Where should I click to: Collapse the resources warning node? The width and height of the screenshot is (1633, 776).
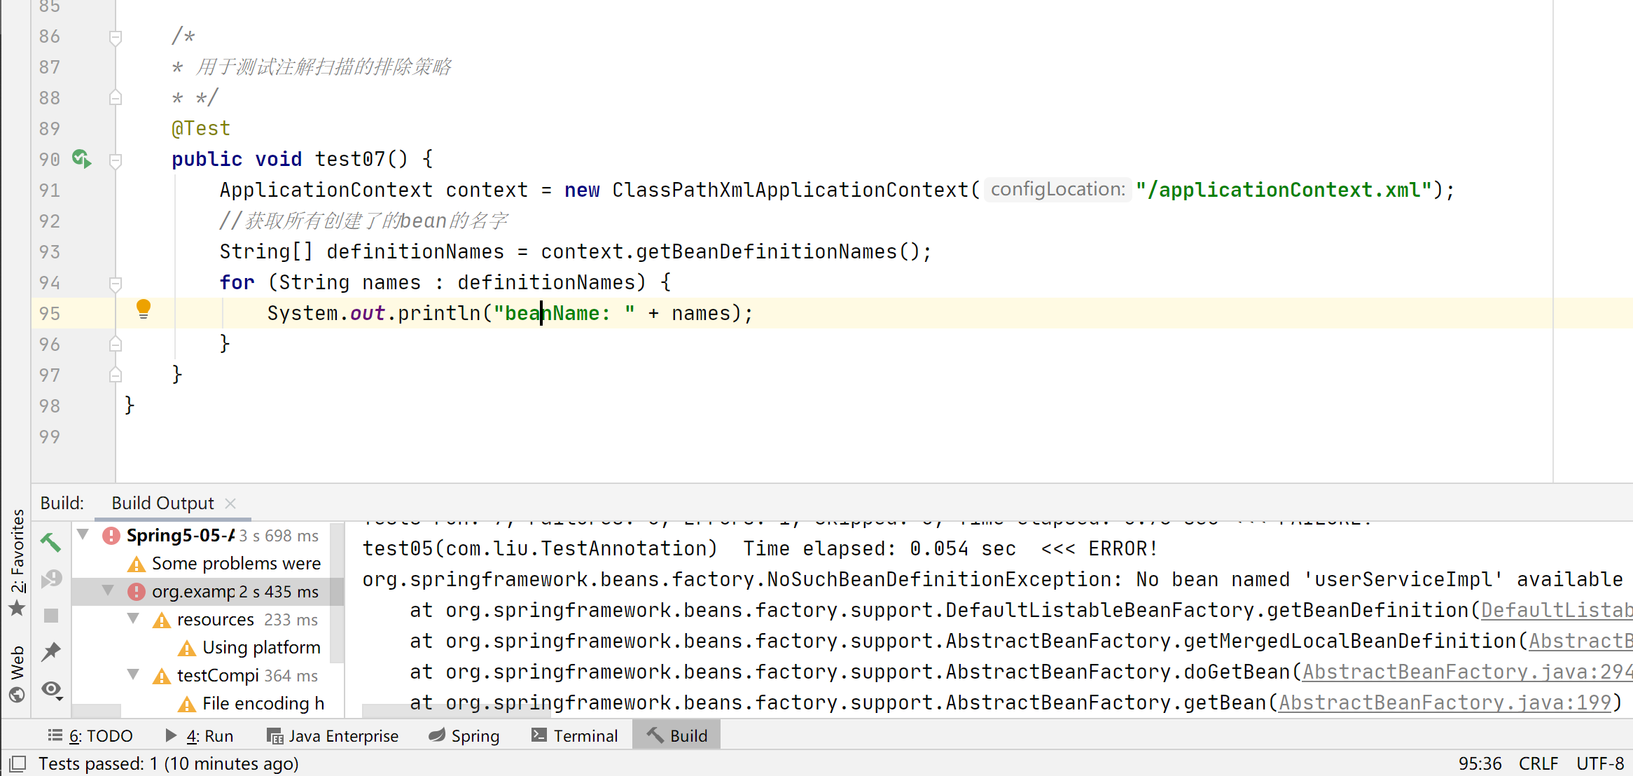[134, 619]
